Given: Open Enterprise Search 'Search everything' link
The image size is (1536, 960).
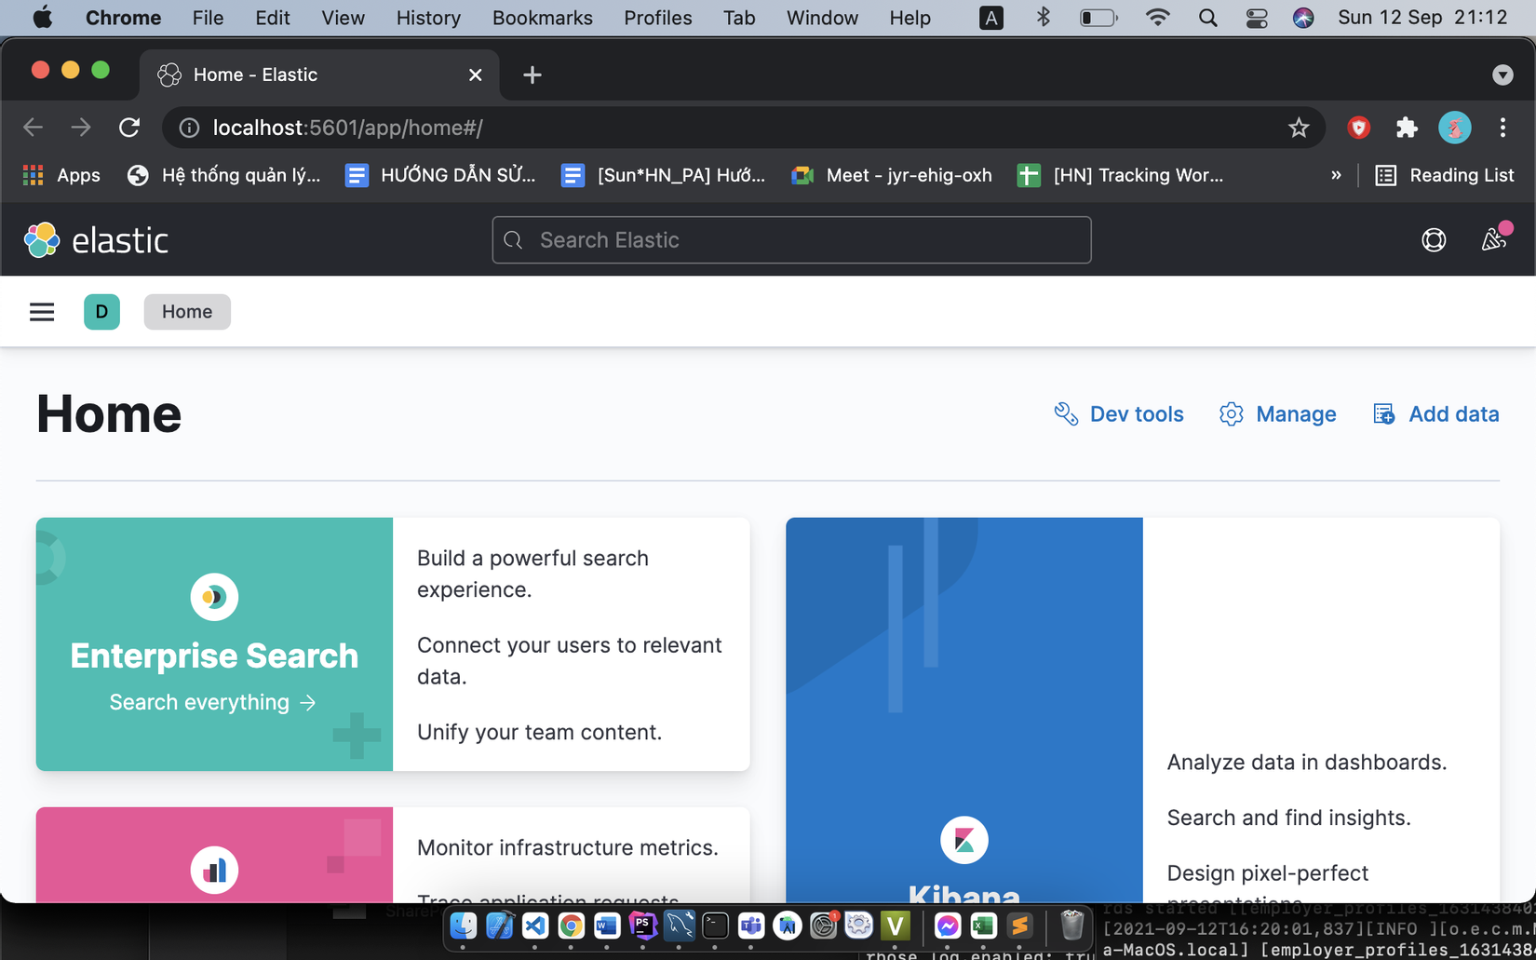Looking at the screenshot, I should click(x=213, y=702).
